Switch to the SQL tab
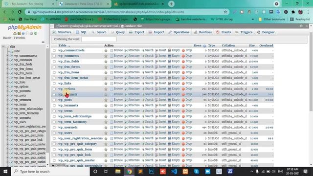Screen dimensions: 313x176 (82, 32)
